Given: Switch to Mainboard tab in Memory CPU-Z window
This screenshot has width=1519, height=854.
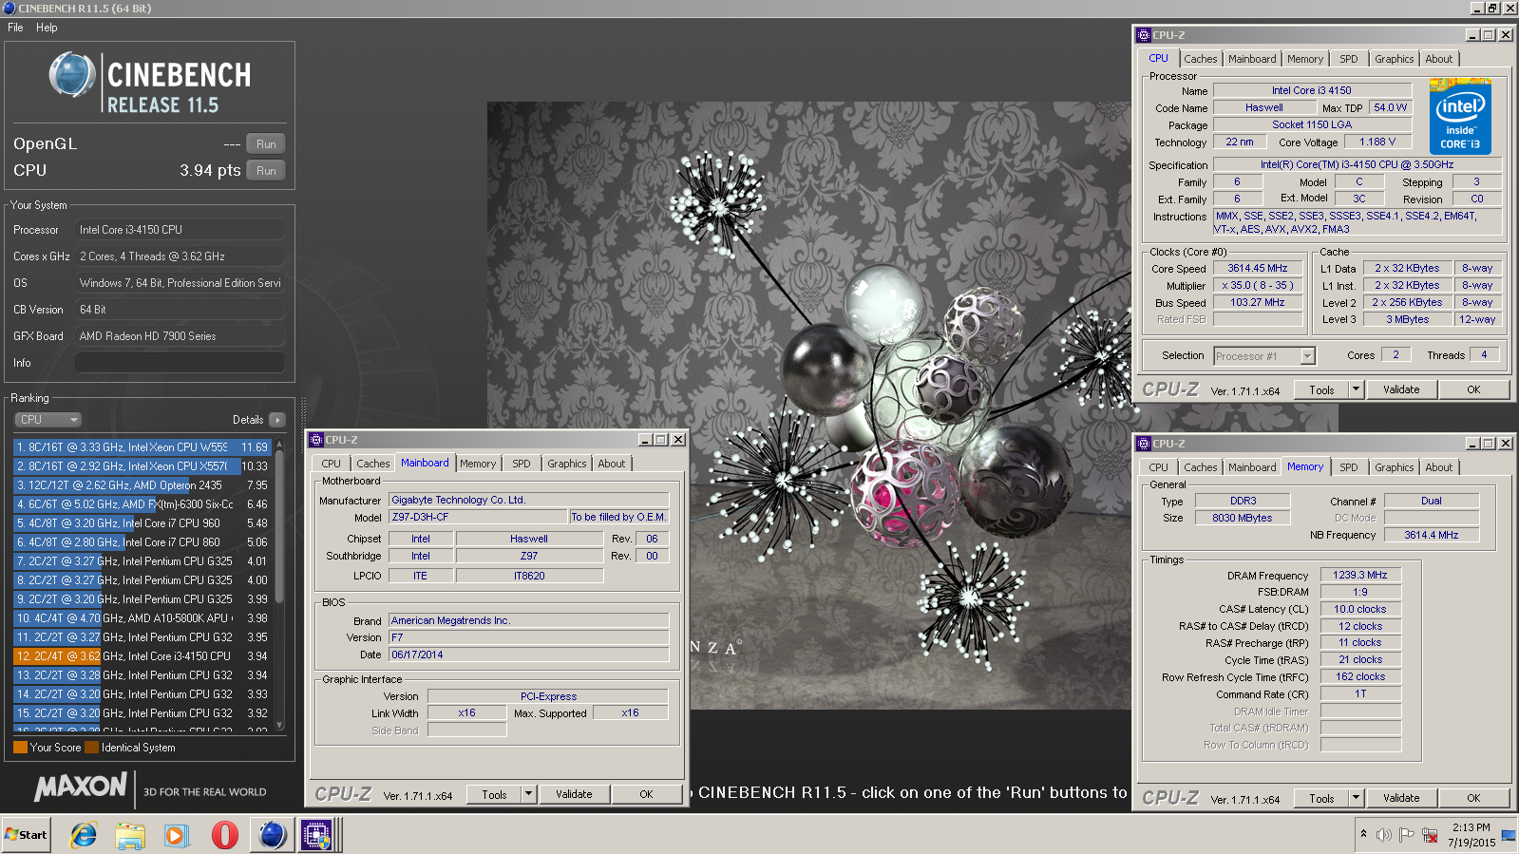Looking at the screenshot, I should 1252,467.
